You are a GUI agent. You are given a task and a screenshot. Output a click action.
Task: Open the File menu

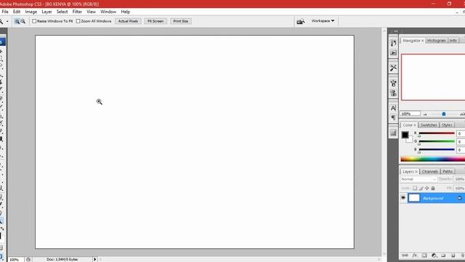point(5,12)
